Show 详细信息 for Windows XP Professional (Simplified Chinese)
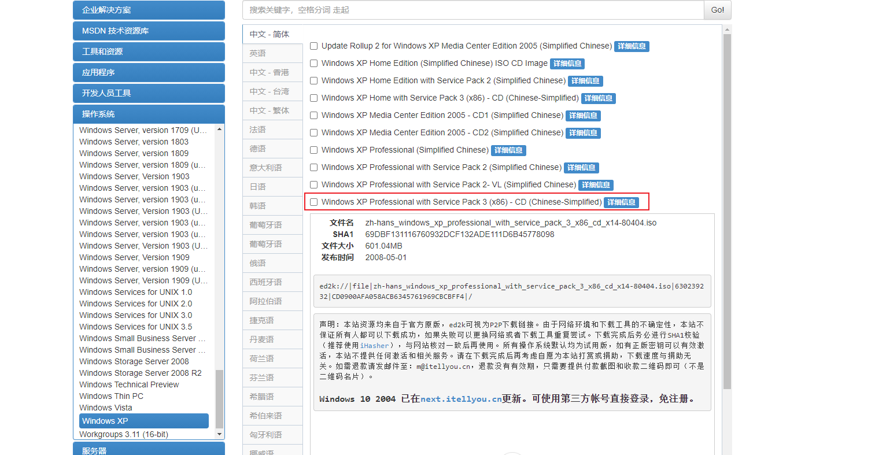Screen dimensions: 875x455 click(509, 150)
